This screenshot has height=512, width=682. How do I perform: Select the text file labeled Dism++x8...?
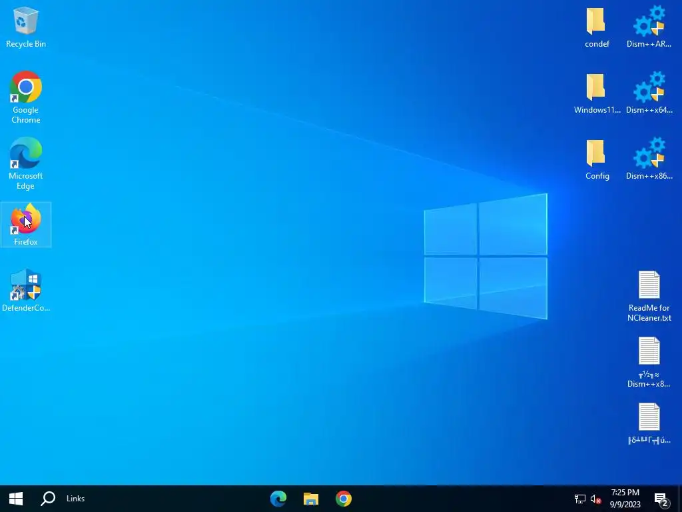click(x=649, y=363)
